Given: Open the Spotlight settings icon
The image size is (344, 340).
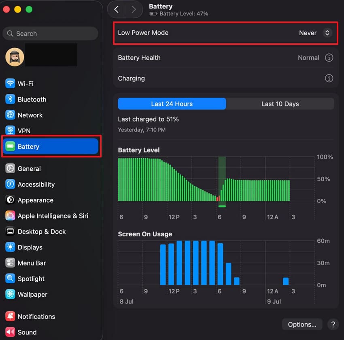Looking at the screenshot, I should pyautogui.click(x=10, y=278).
